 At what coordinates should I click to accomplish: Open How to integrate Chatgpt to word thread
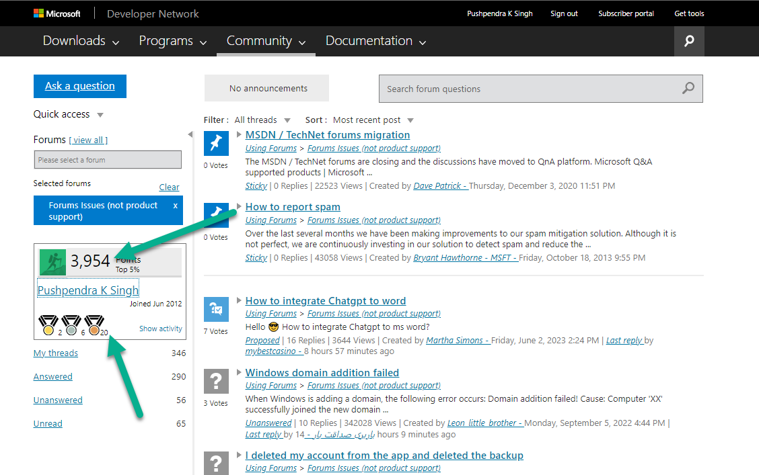(x=326, y=300)
